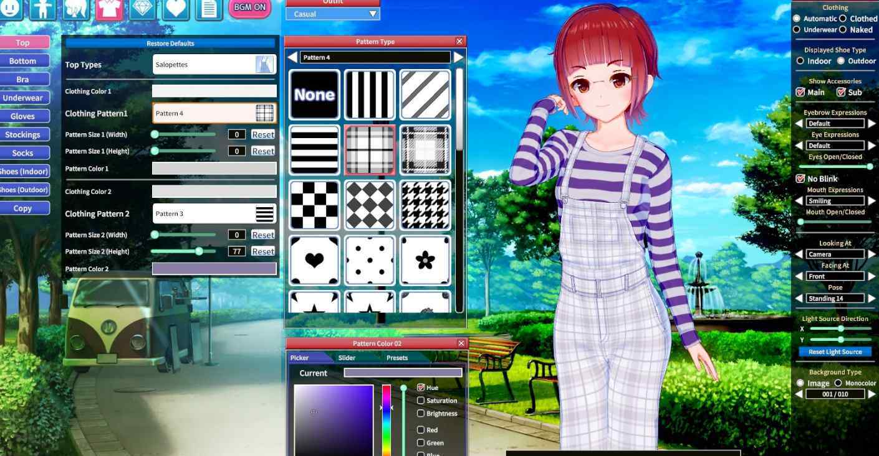Close the Pattern Color 02 window
The height and width of the screenshot is (456, 879).
point(461,343)
